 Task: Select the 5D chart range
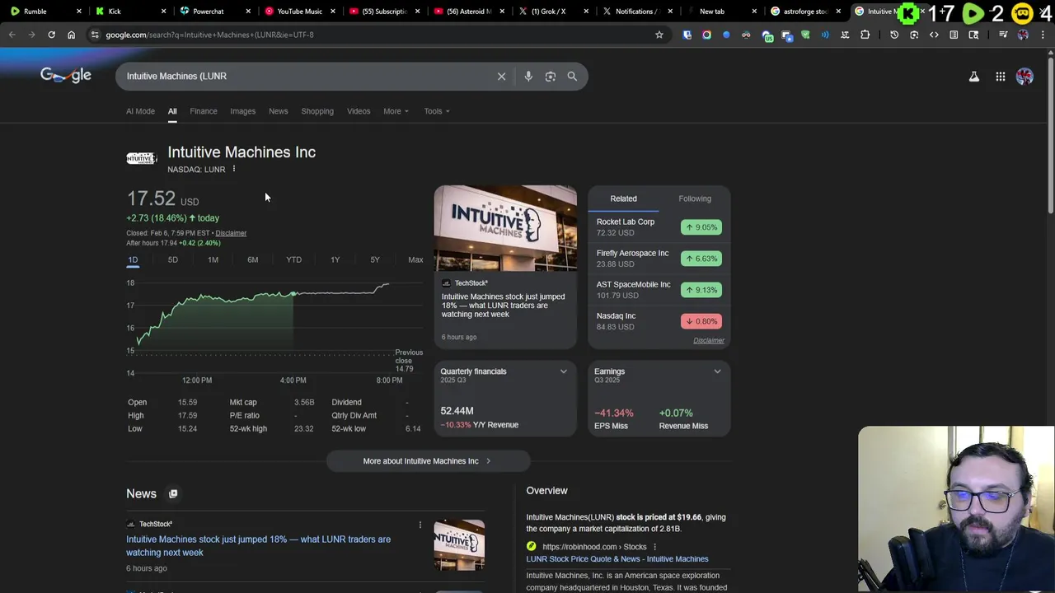tap(173, 259)
